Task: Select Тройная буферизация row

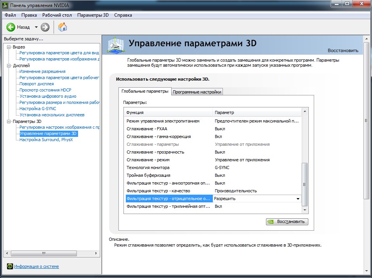Action: pyautogui.click(x=213, y=176)
